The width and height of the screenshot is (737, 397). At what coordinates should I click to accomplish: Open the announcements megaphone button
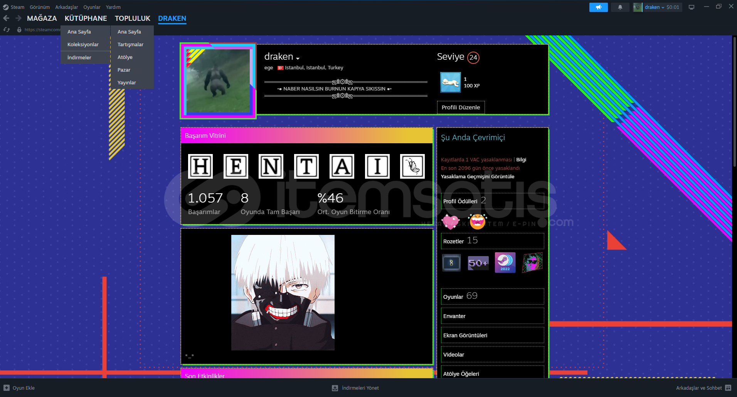(598, 7)
